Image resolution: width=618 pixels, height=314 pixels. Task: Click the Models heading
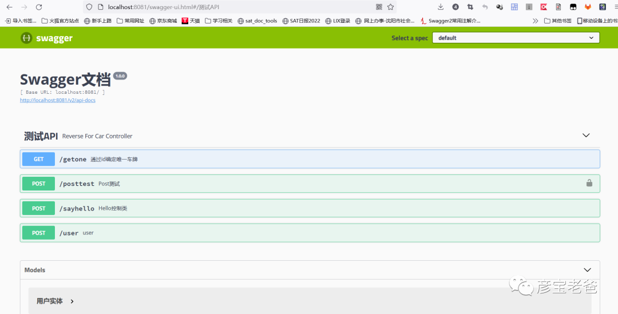point(35,270)
